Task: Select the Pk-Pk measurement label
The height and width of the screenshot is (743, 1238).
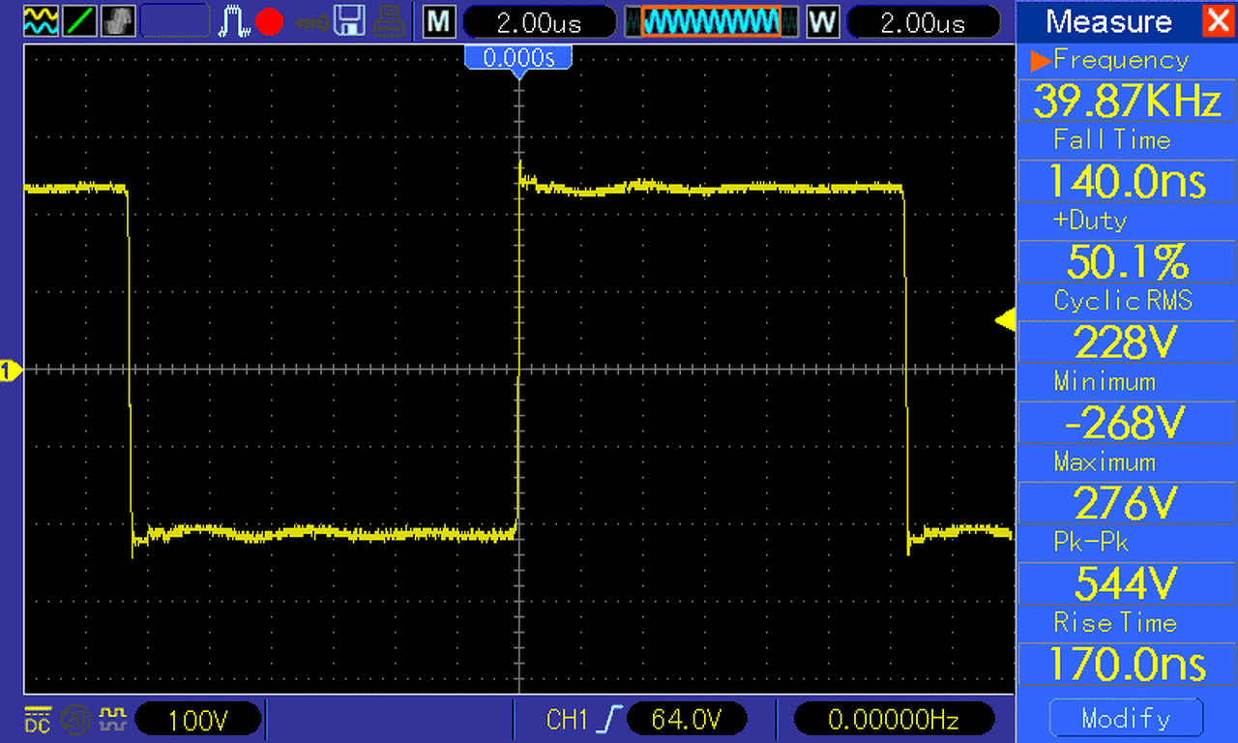Action: [x=1091, y=542]
